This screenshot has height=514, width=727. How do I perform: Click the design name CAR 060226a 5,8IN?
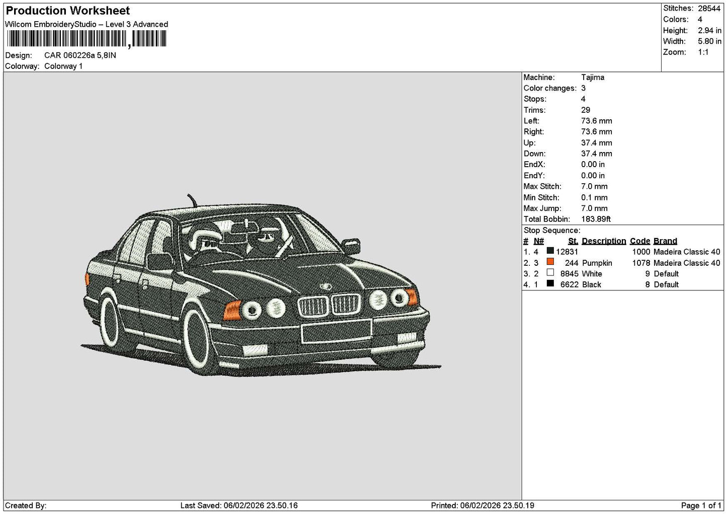[x=80, y=55]
